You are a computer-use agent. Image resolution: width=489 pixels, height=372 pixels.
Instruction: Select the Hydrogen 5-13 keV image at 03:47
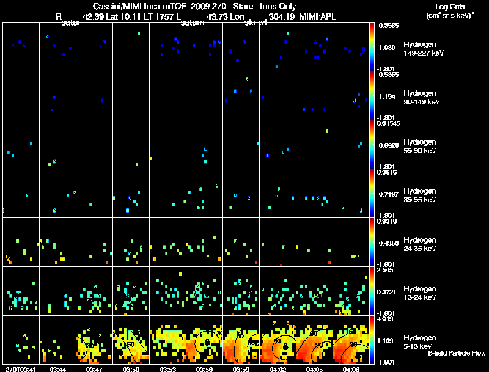pyautogui.click(x=95, y=340)
